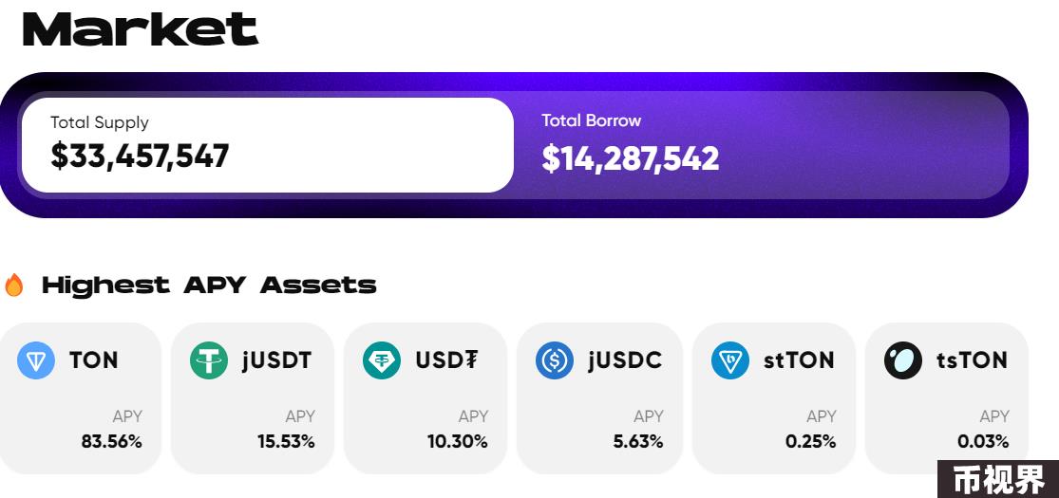Screen dimensions: 1059x498
Task: Click the jUSDT Tether icon
Action: pyautogui.click(x=209, y=360)
